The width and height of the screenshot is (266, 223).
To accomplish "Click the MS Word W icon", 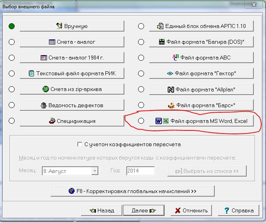I will [x=158, y=121].
